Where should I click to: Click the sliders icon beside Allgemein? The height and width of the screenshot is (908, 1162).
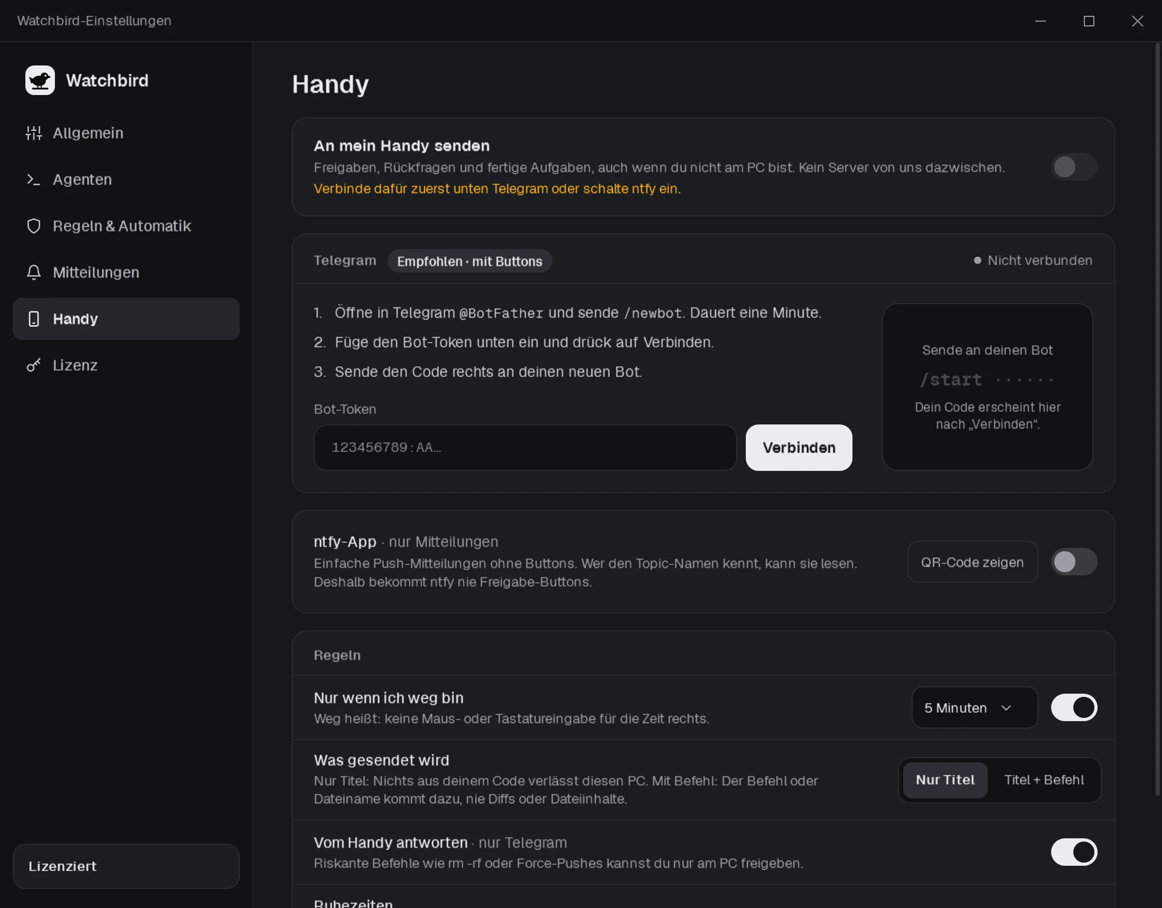coord(33,133)
